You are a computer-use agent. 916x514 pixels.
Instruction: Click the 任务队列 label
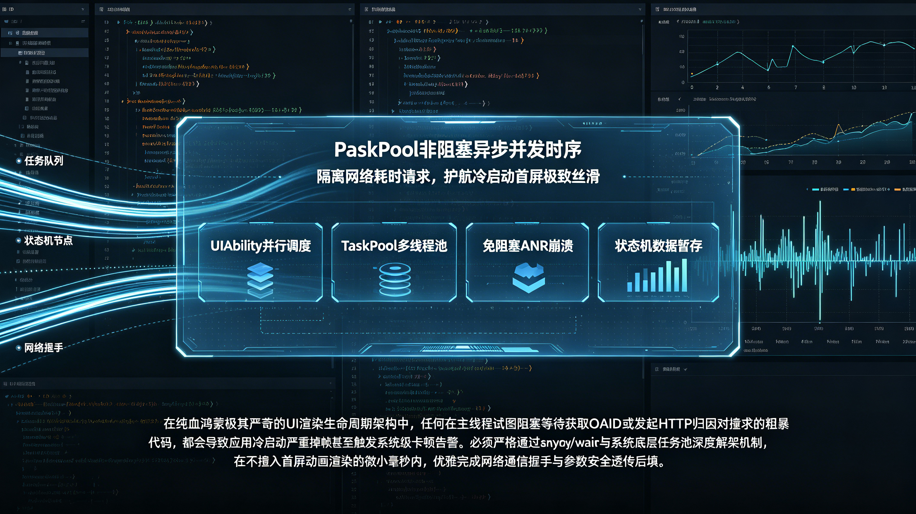click(44, 161)
